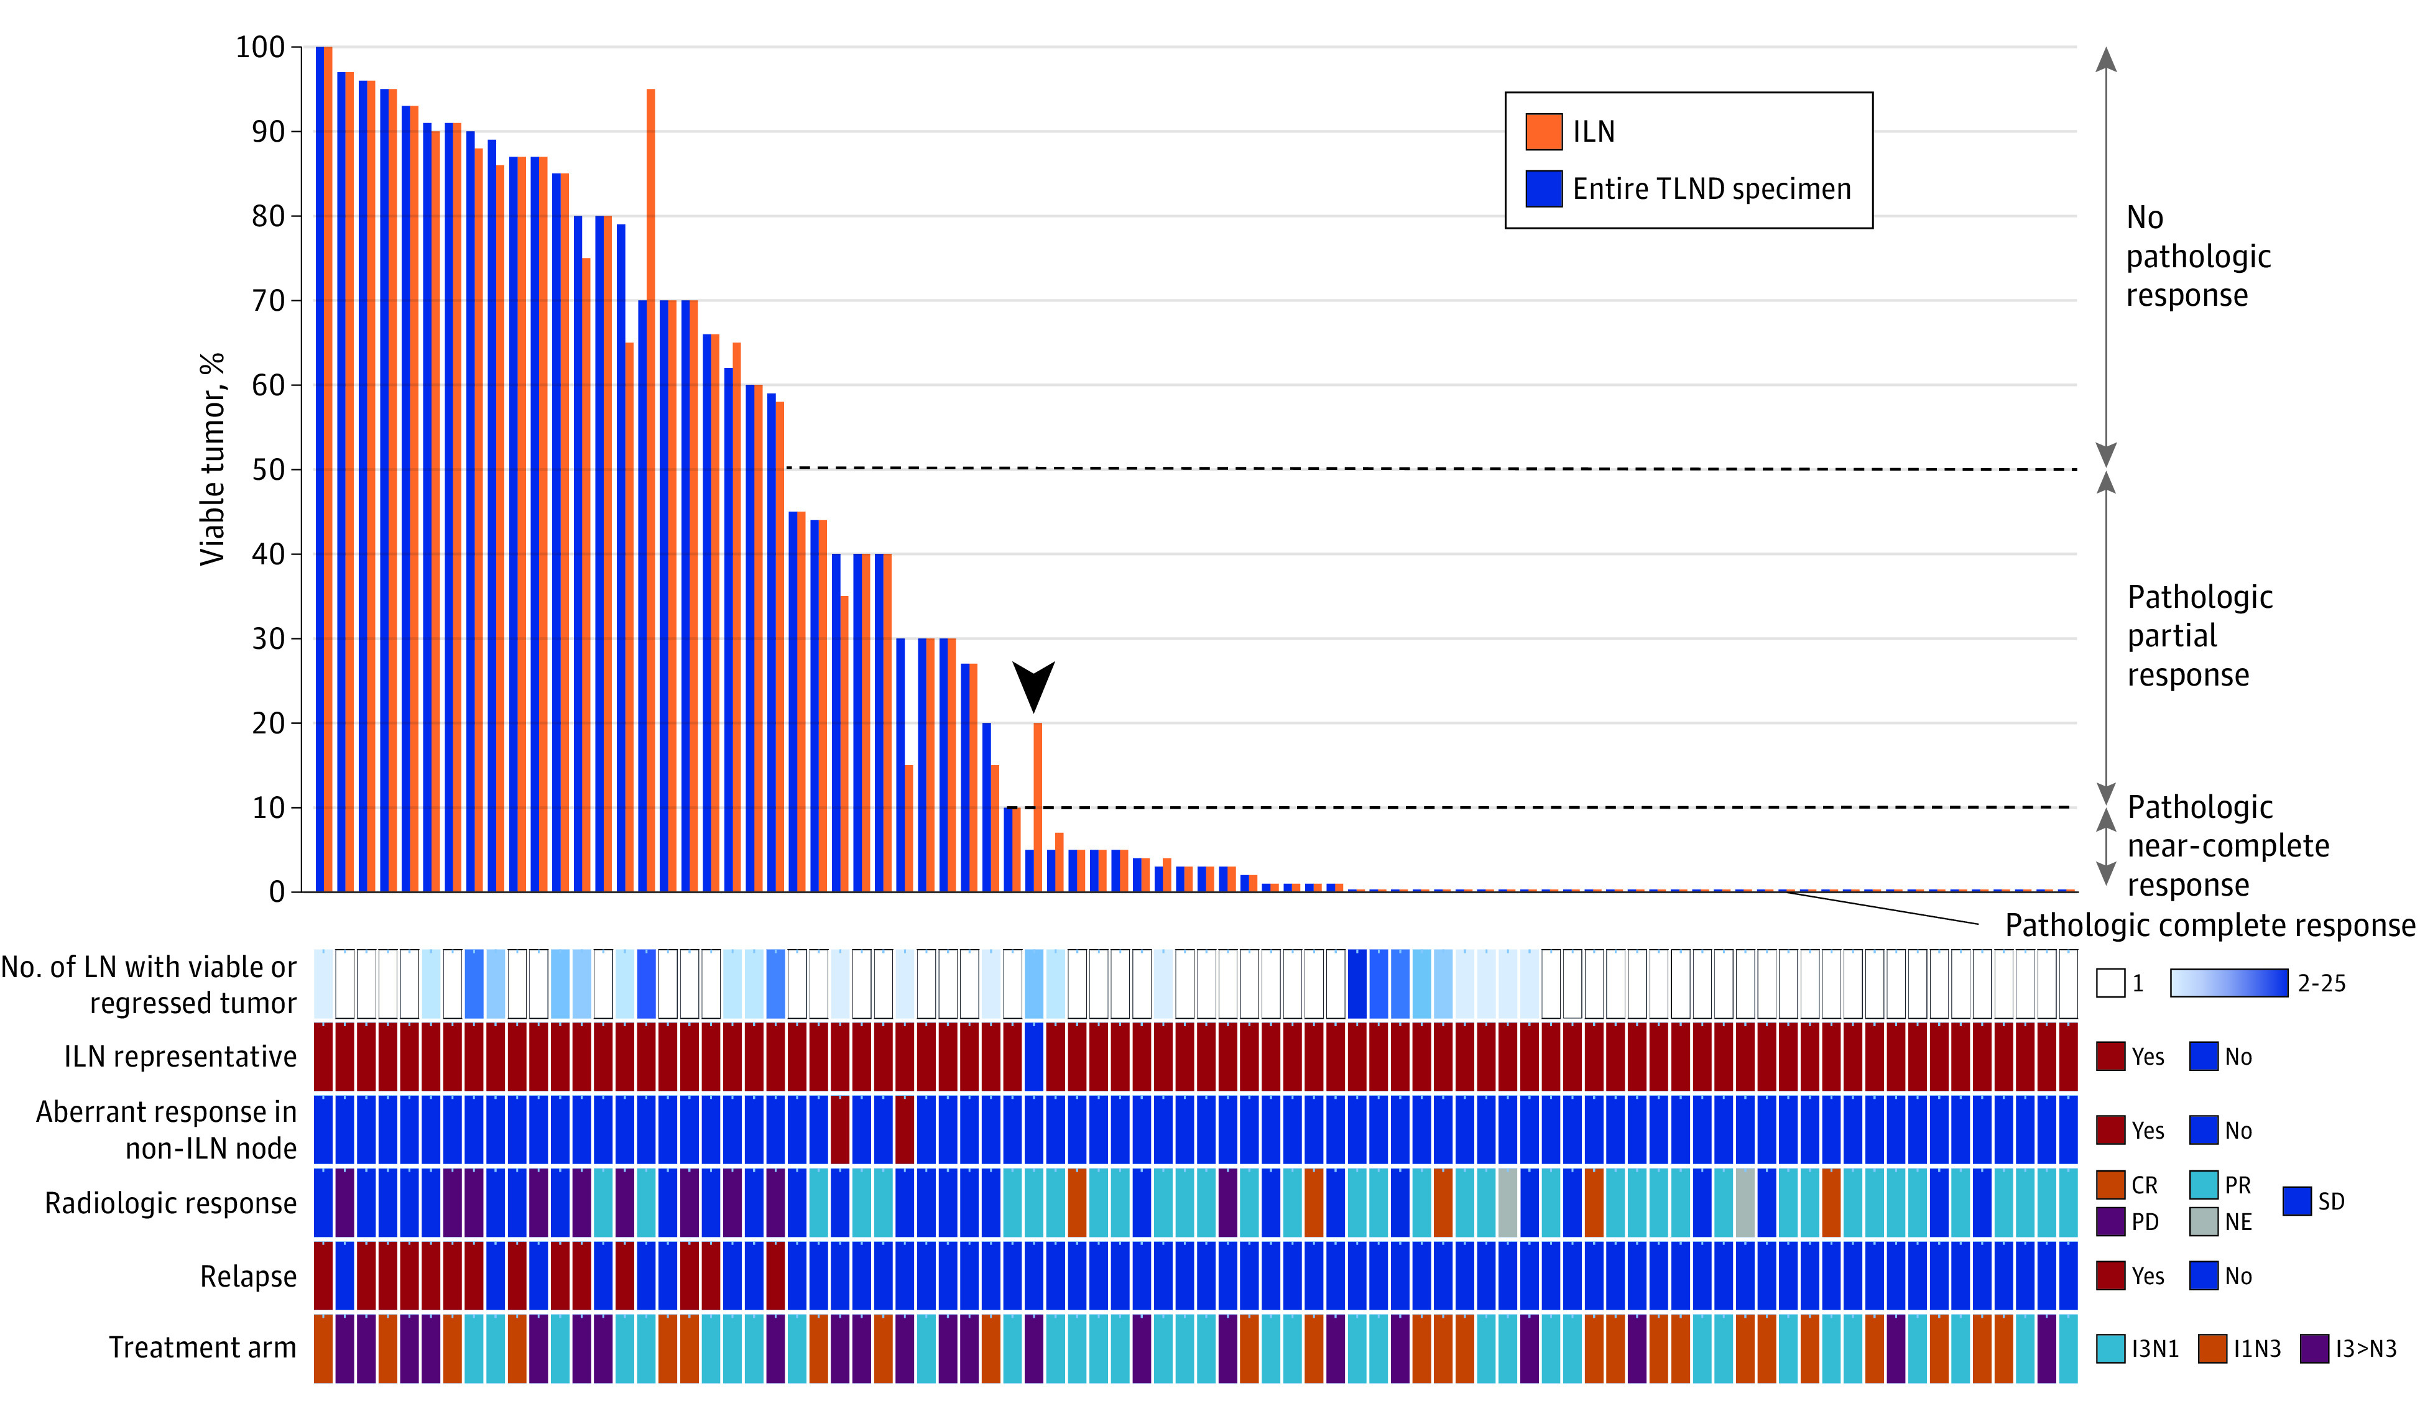This screenshot has width=2420, height=1419.
Task: Select the 'Relapse' row label
Action: pyautogui.click(x=249, y=1276)
